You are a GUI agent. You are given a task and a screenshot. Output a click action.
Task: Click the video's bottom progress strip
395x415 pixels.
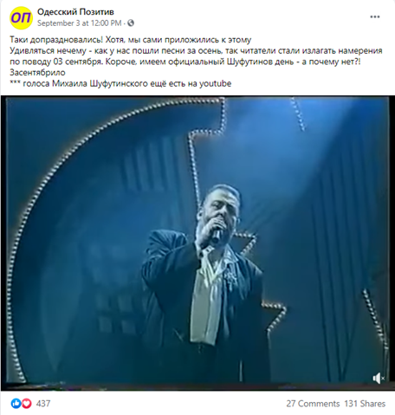point(197,386)
